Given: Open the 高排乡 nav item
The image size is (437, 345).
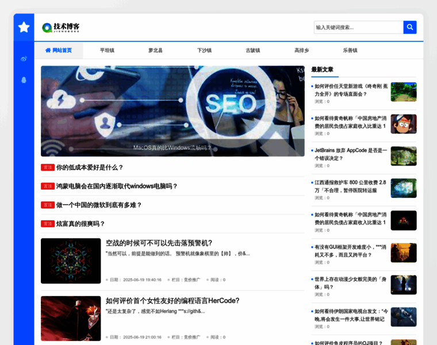Looking at the screenshot, I should point(301,50).
